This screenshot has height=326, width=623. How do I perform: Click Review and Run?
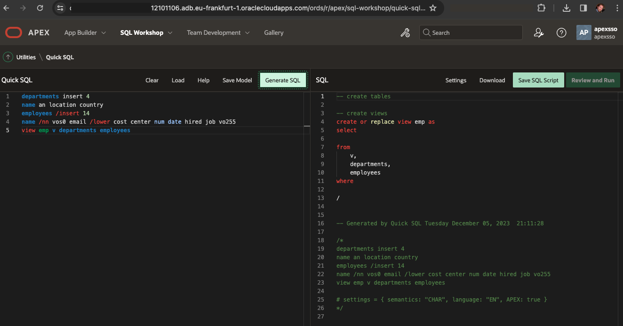coord(593,80)
